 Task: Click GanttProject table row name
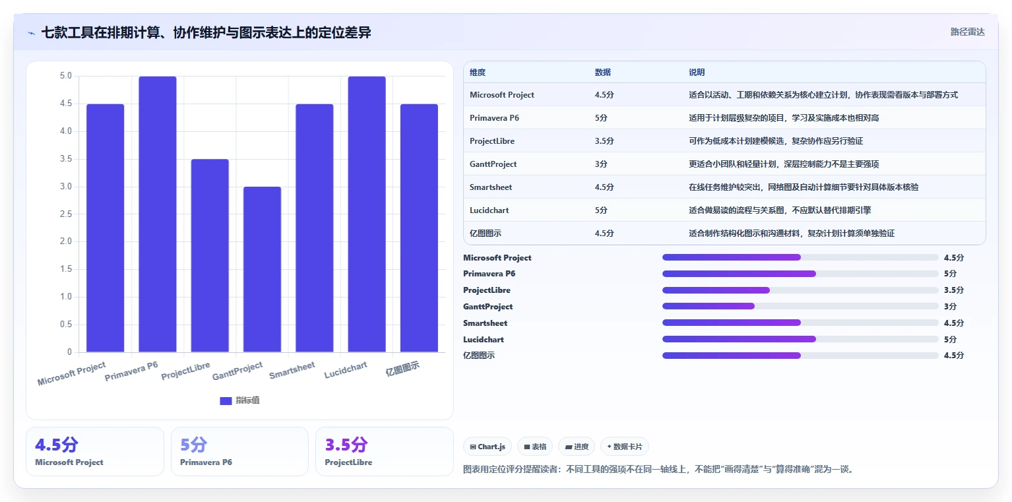493,164
